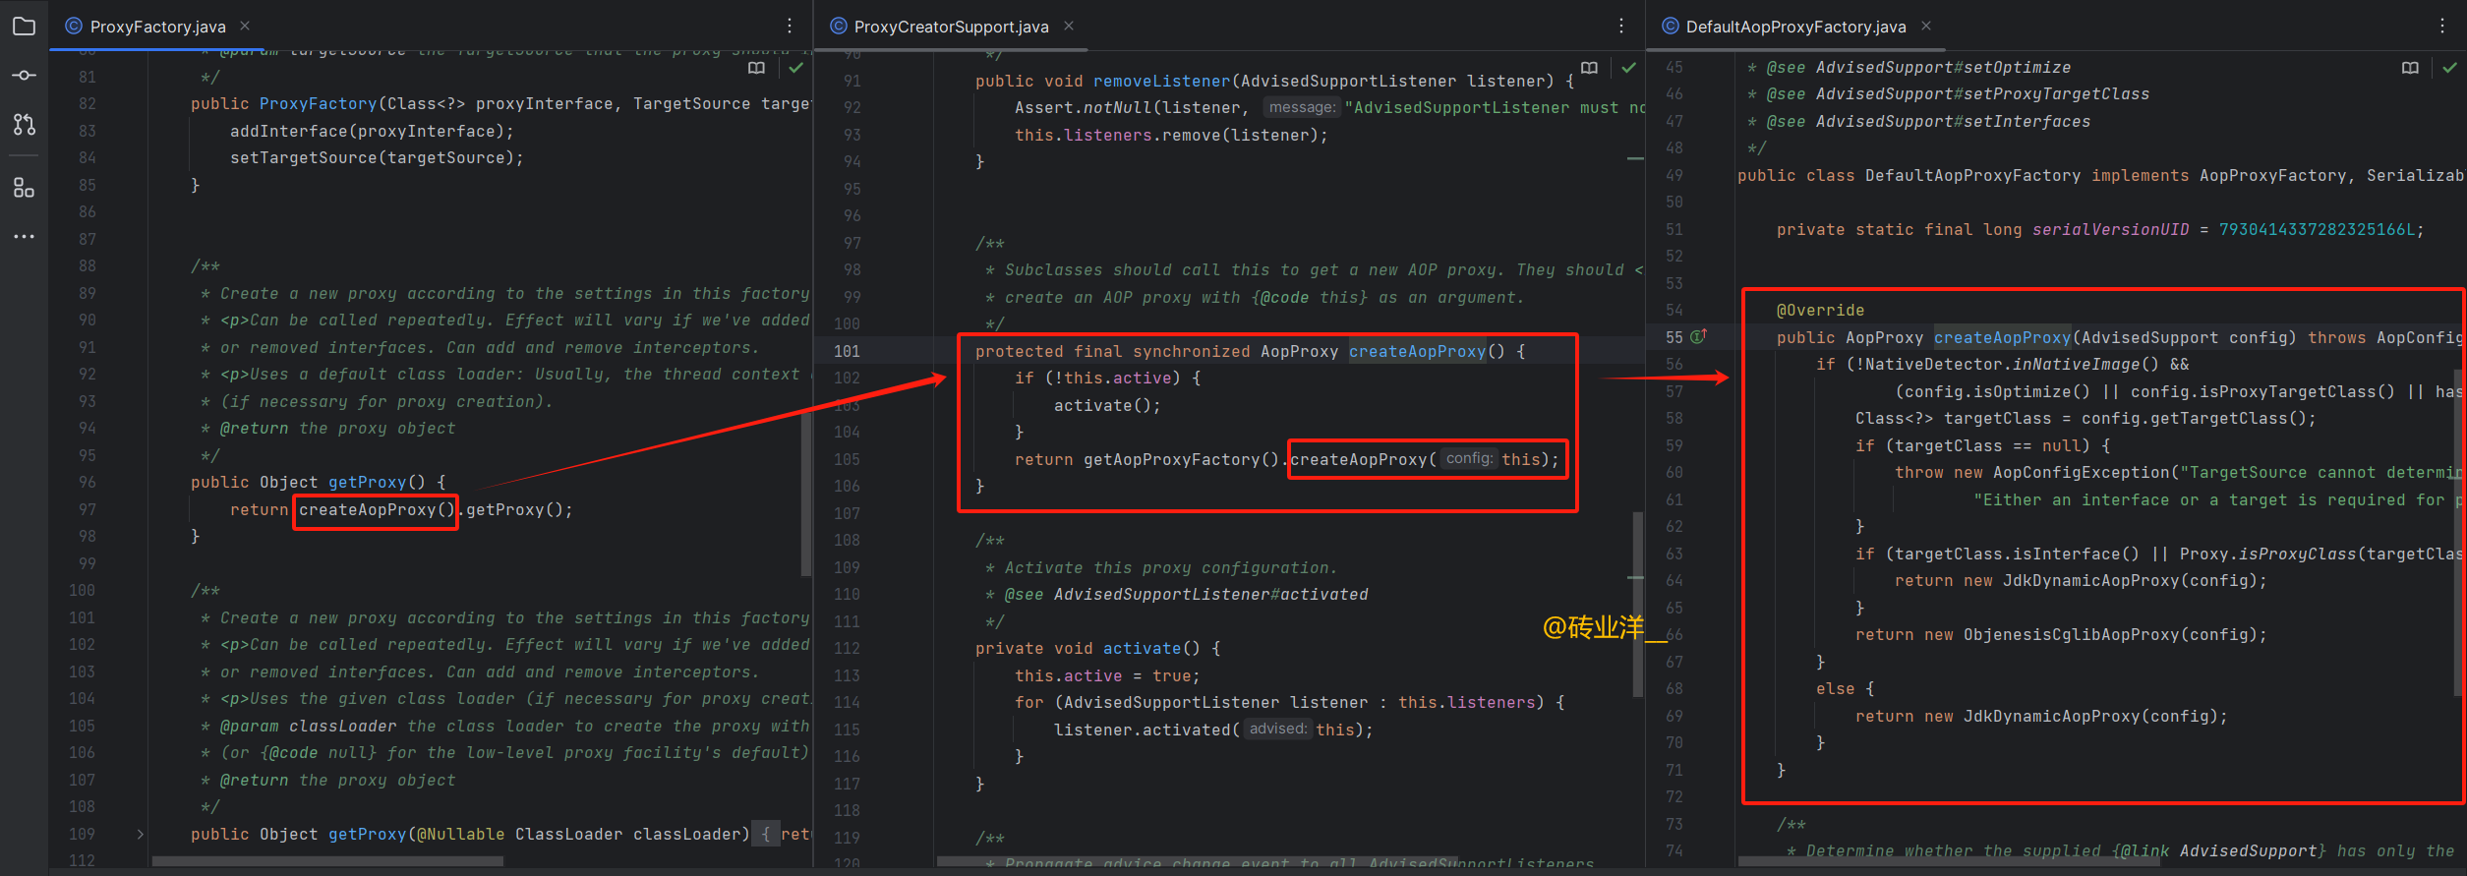Close the DefaultAopProxyFactory.java tab
The height and width of the screenshot is (876, 2467).
click(x=1926, y=27)
